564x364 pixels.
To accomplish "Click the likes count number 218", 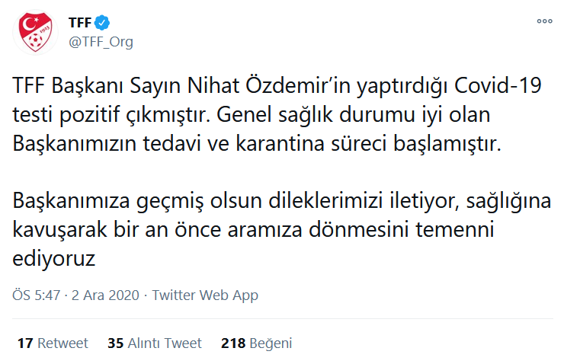I will [233, 343].
